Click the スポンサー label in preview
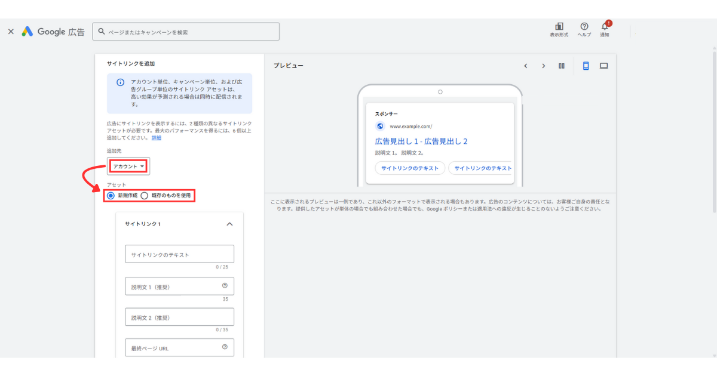 point(386,113)
